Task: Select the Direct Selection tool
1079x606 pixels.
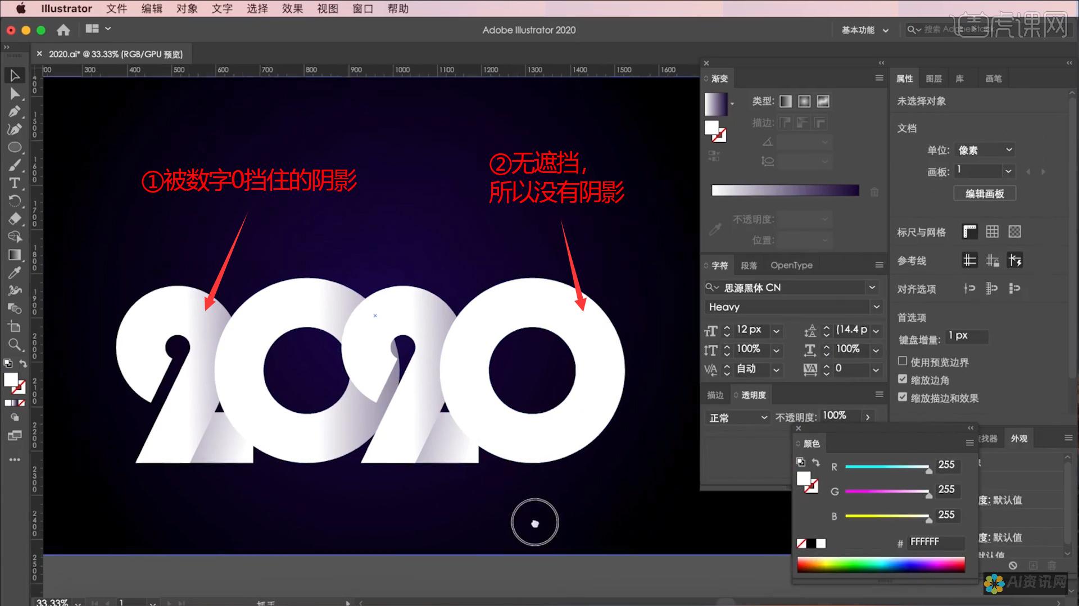Action: [15, 94]
